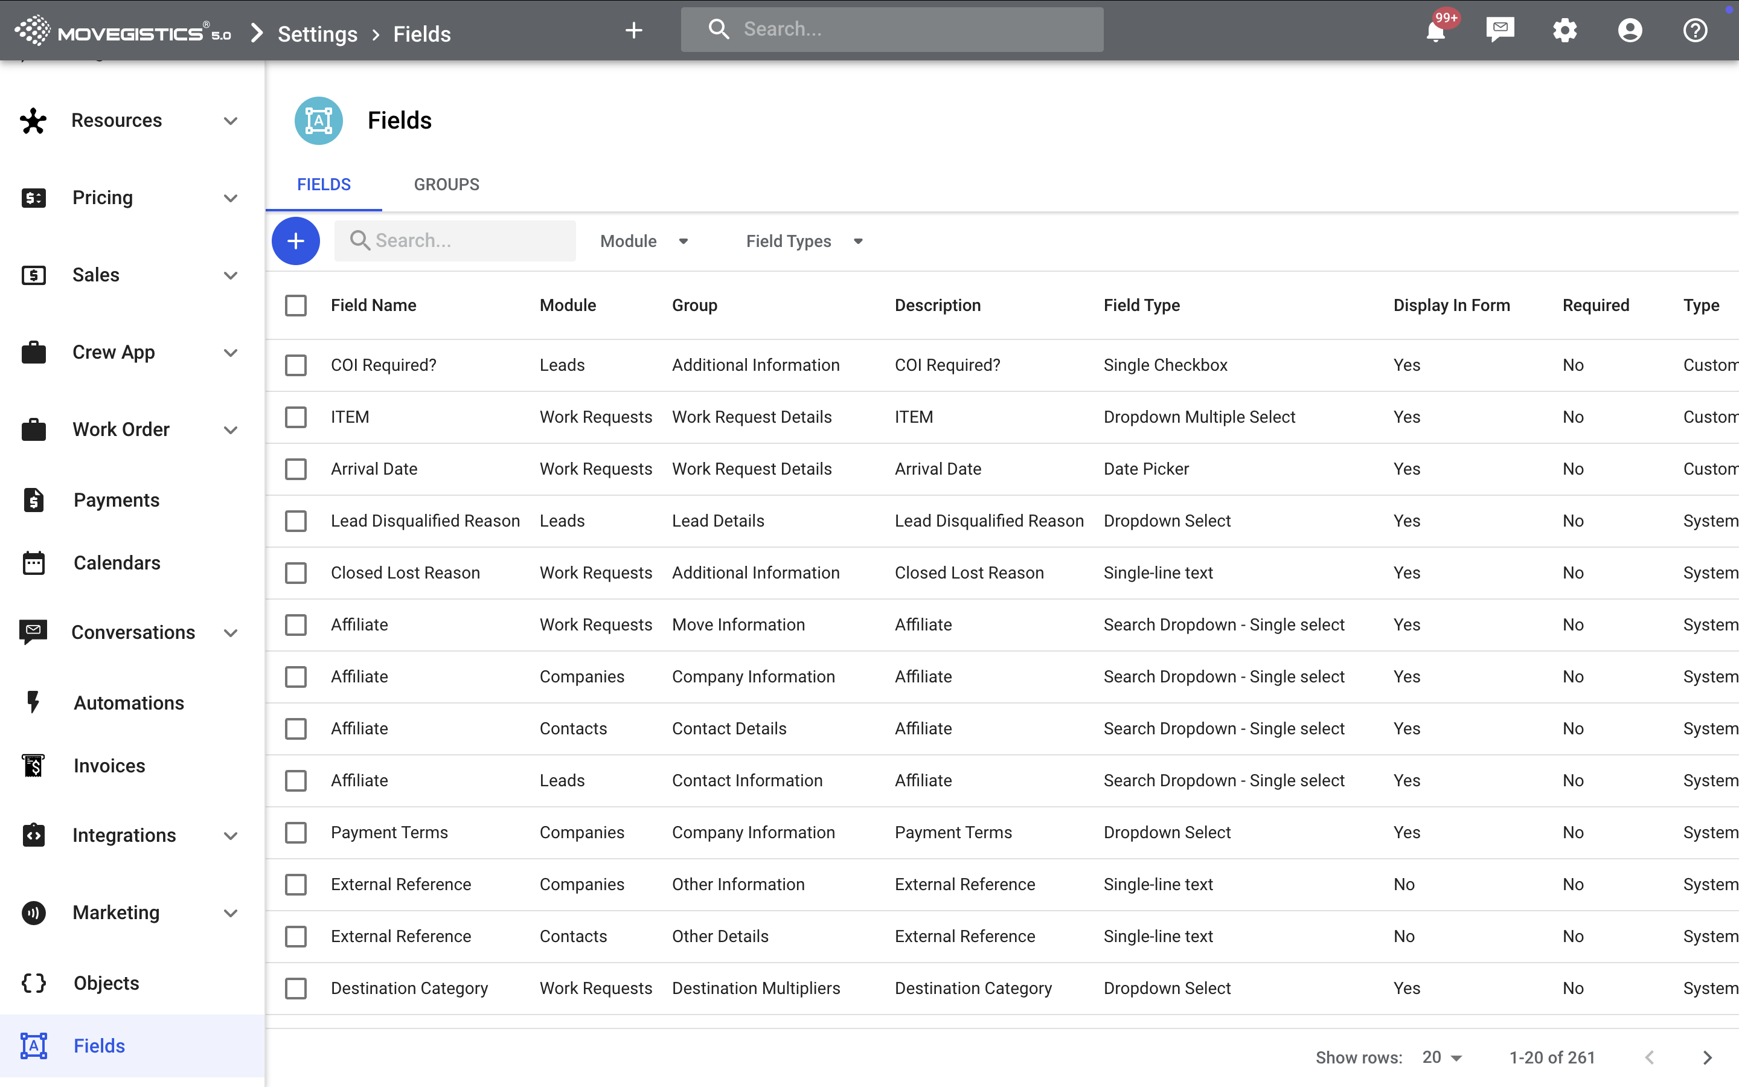This screenshot has width=1739, height=1087.
Task: Click the Settings breadcrumb link
Action: [317, 34]
